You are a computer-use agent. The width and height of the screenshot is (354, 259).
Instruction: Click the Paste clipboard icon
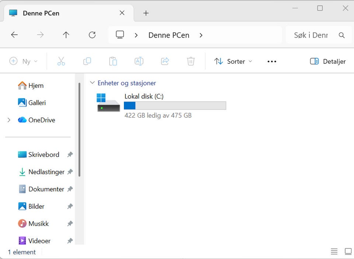point(113,61)
